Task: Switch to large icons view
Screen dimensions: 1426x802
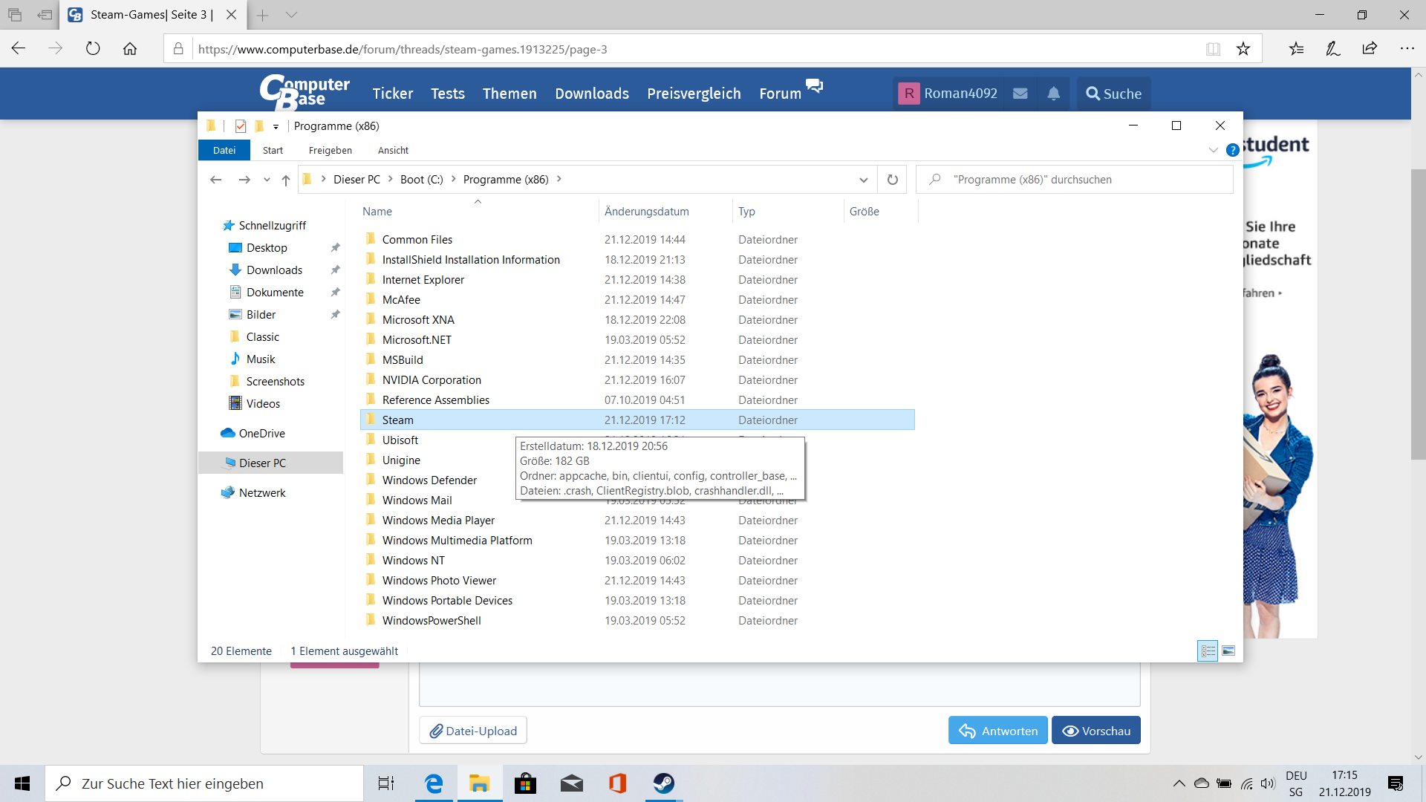Action: point(1228,651)
